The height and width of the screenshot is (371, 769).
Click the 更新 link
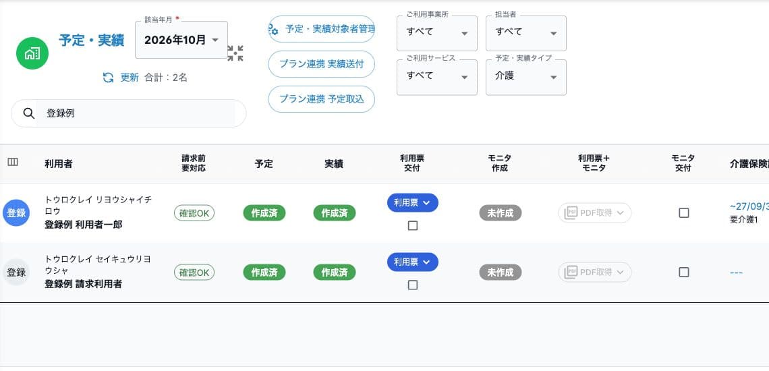tap(130, 78)
